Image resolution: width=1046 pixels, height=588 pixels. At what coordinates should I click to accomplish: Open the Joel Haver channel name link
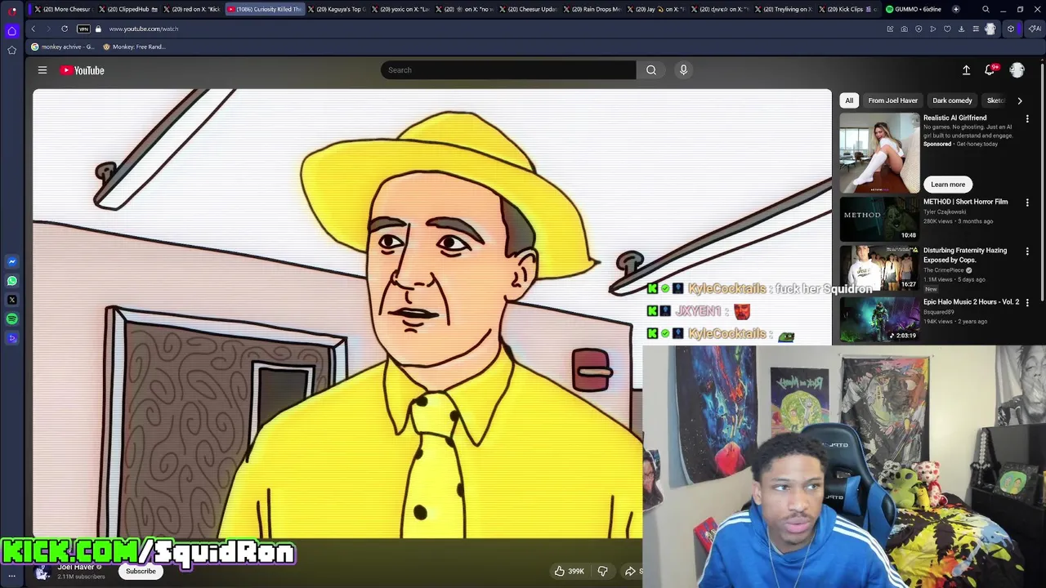76,568
